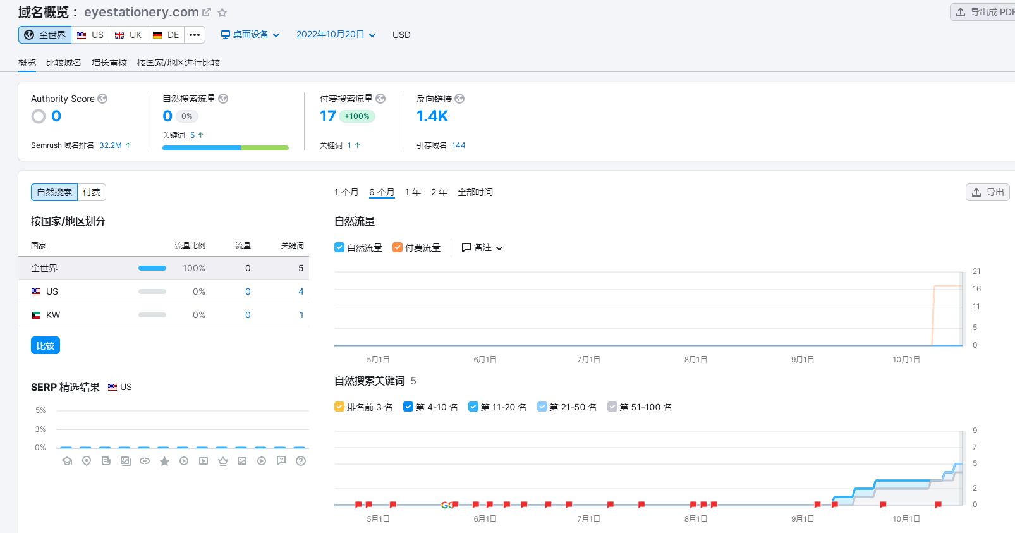Select the star reviews SERP feature icon
Screen dimensions: 1015x533
pyautogui.click(x=164, y=461)
